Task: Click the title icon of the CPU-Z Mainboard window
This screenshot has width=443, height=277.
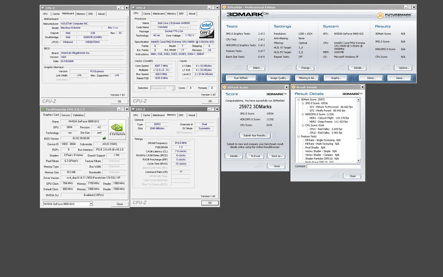Action: pyautogui.click(x=43, y=8)
